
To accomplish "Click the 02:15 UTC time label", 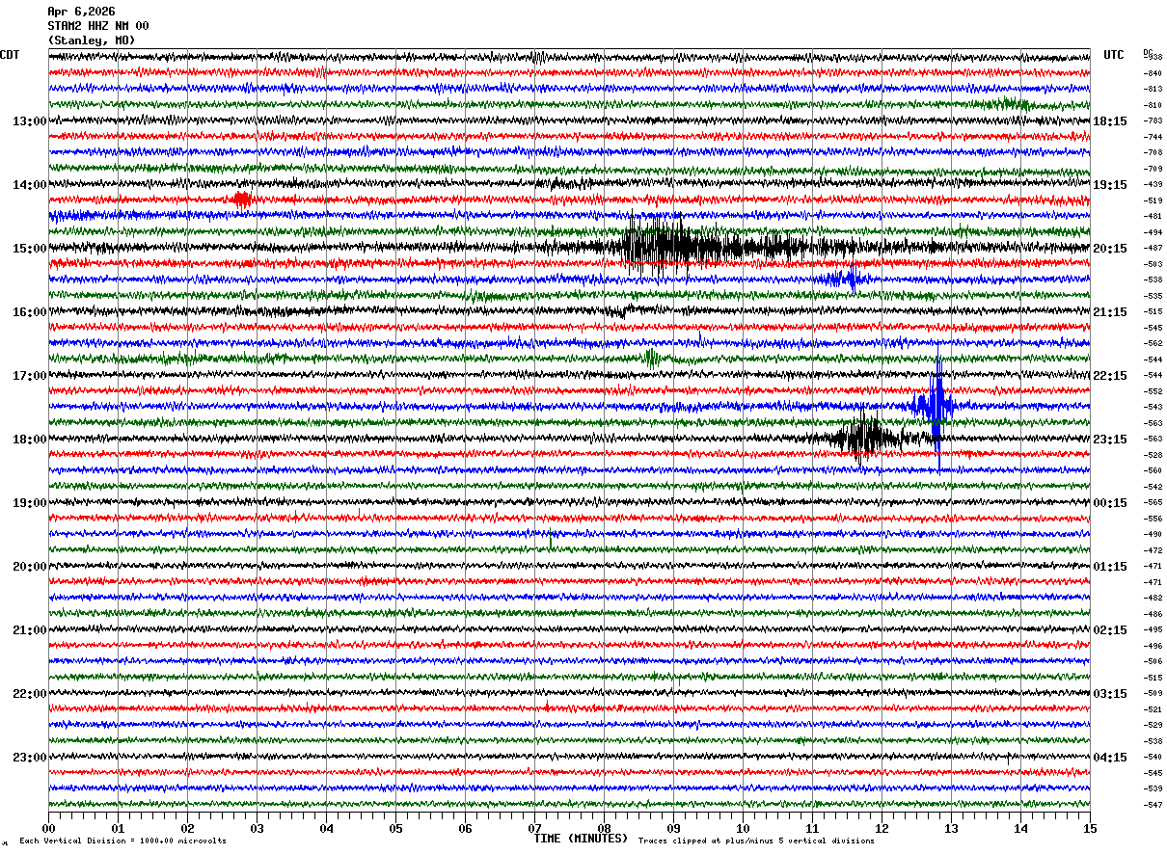I will click(1111, 630).
